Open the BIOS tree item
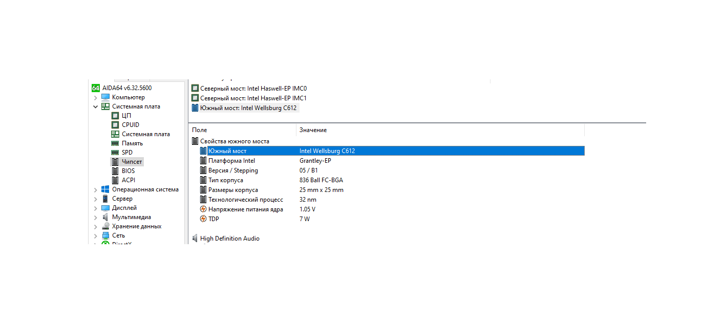725x323 pixels. [129, 171]
